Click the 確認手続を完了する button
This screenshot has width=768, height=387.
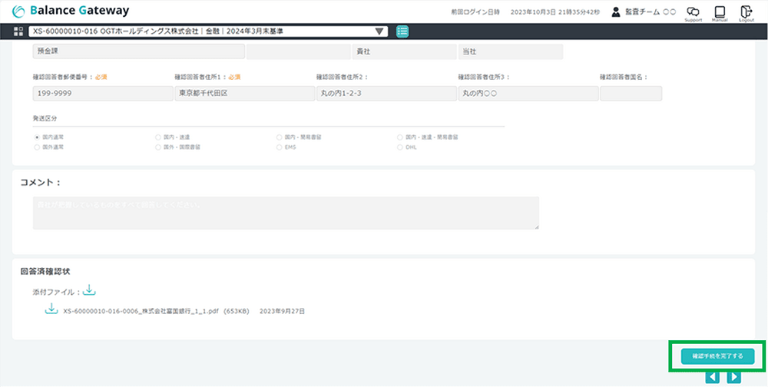pyautogui.click(x=717, y=356)
